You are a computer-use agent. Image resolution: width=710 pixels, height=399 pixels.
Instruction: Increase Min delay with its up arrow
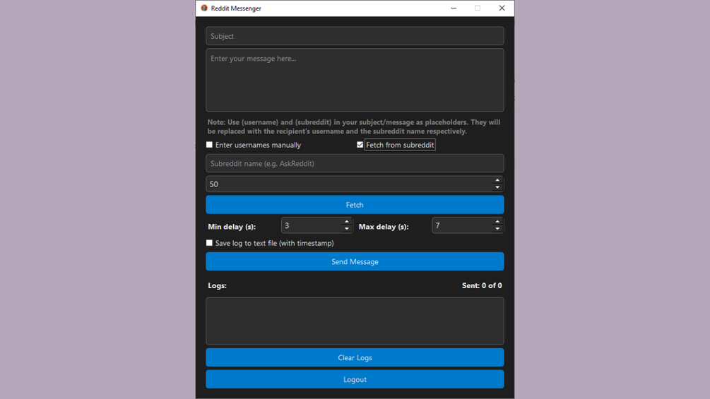346,222
